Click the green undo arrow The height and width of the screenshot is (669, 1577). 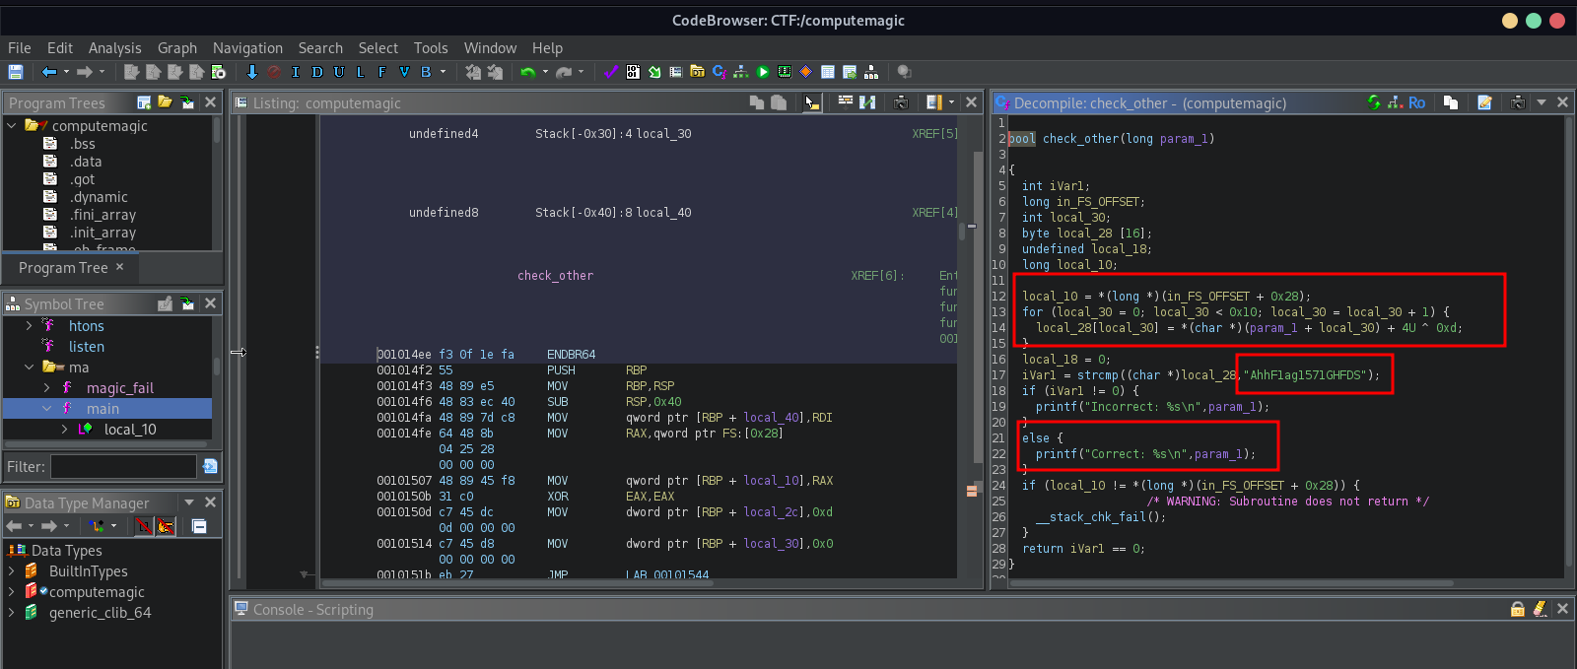click(x=527, y=72)
